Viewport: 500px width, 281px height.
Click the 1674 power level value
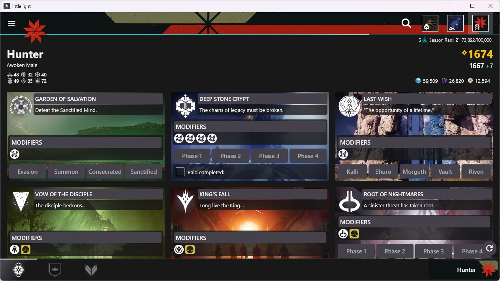pyautogui.click(x=480, y=54)
